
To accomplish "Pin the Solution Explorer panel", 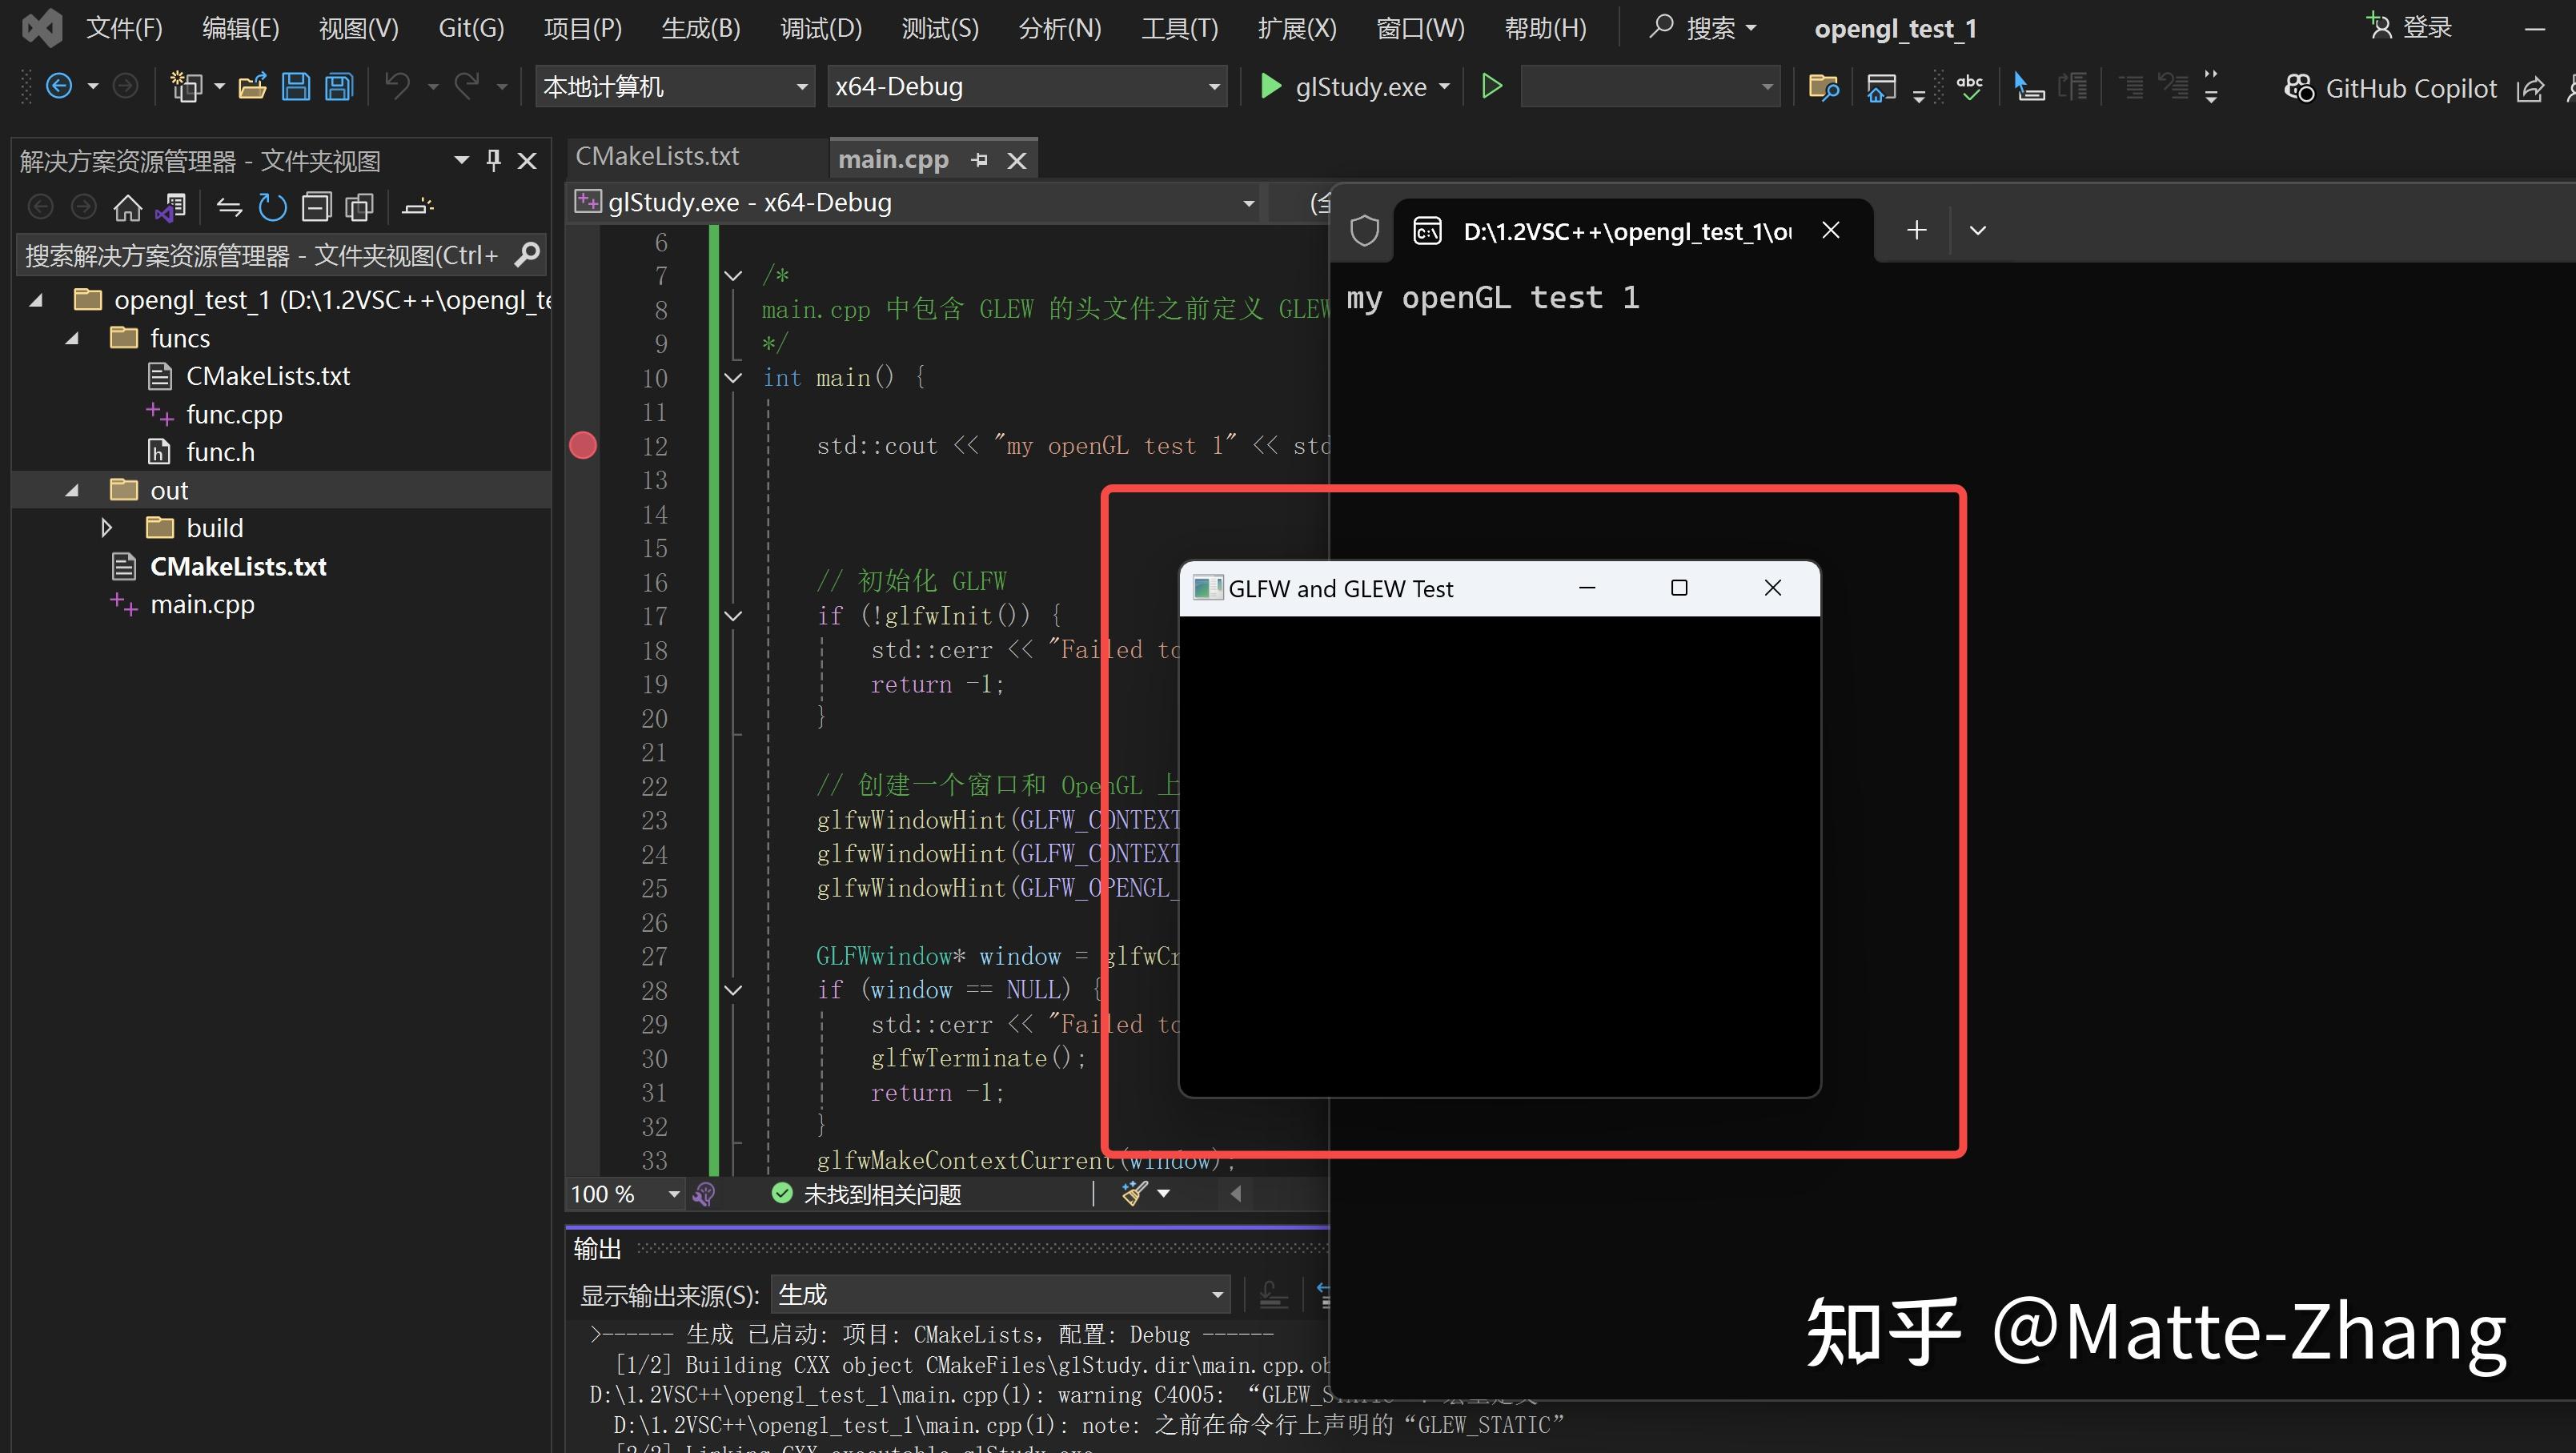I will tap(492, 159).
